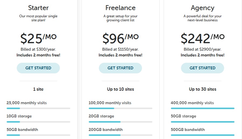The width and height of the screenshot is (242, 139).
Task: Click the Freelance 20GB storage bar
Action: coord(120,122)
